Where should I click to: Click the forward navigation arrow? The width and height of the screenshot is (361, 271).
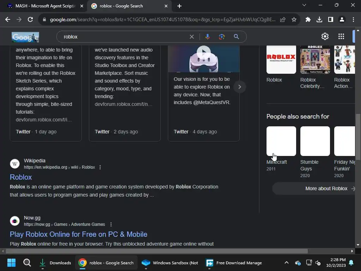(19, 20)
